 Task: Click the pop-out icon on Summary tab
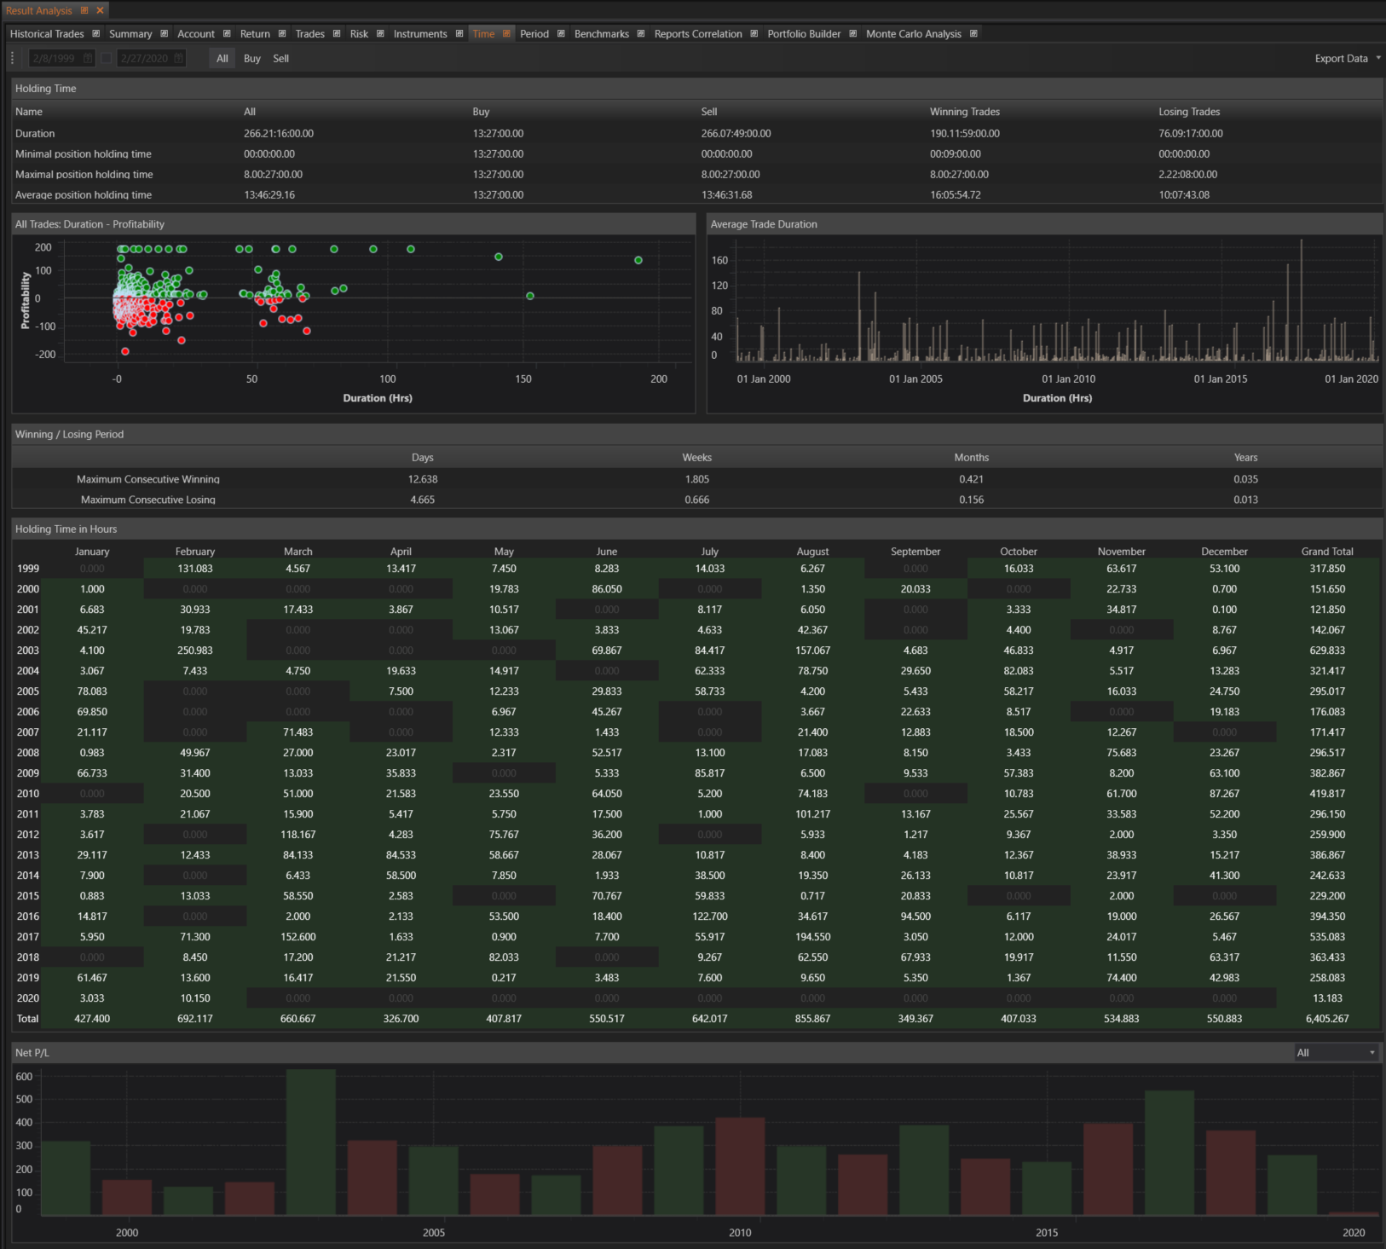tap(165, 34)
